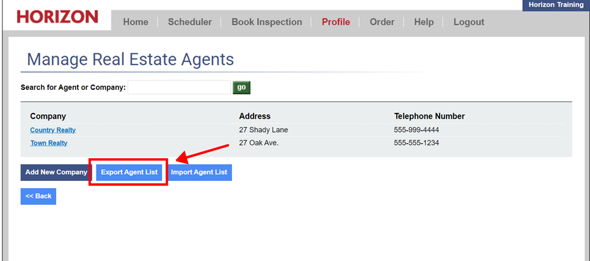Select the Profile menu item

tap(336, 22)
